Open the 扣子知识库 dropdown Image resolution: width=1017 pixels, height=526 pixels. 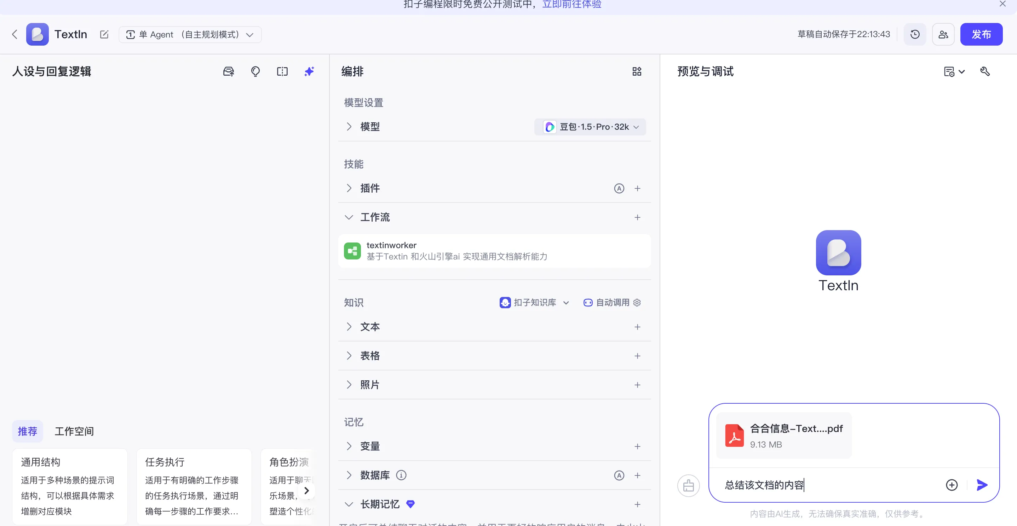click(x=534, y=303)
